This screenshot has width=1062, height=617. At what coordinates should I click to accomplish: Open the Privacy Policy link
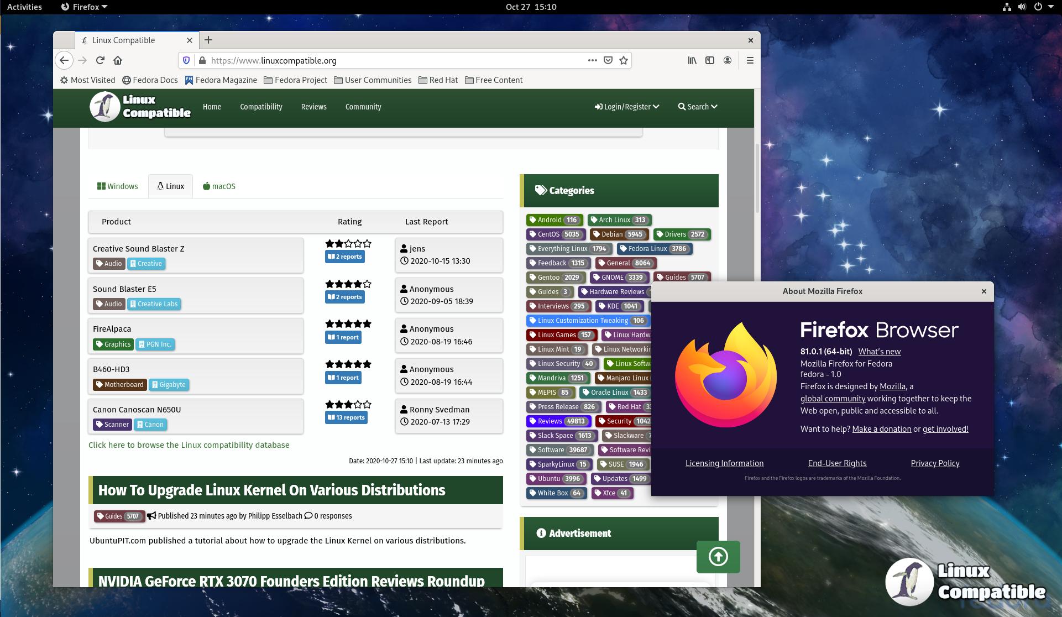tap(935, 463)
